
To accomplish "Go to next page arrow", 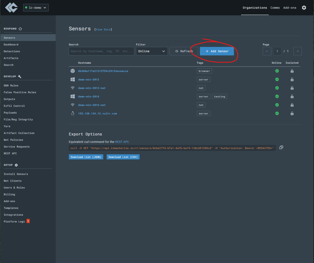I will pos(297,51).
